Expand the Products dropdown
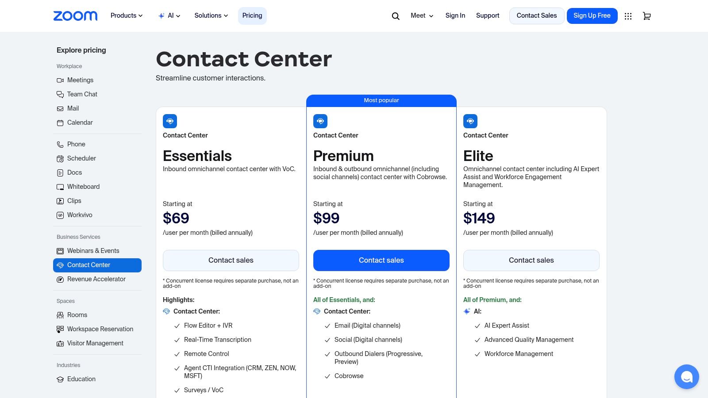The width and height of the screenshot is (708, 398). click(x=126, y=15)
